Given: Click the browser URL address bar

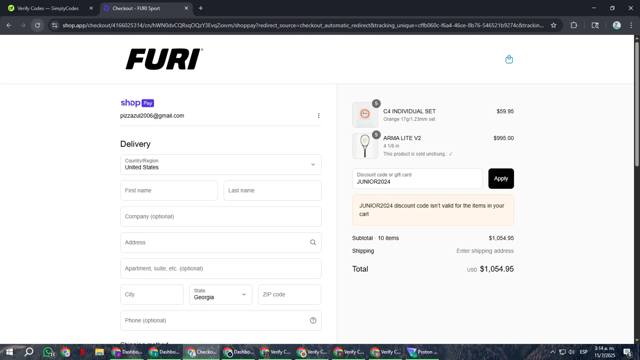Looking at the screenshot, I should pyautogui.click(x=303, y=25).
